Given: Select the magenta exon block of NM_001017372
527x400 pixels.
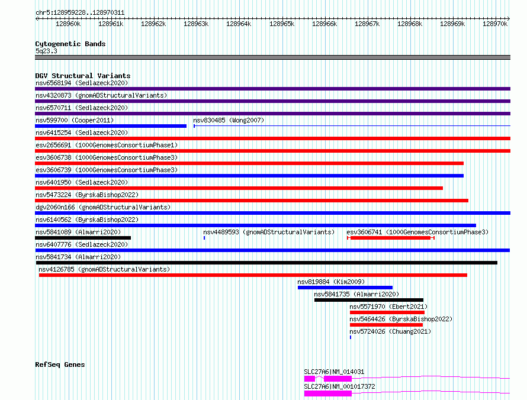Looking at the screenshot, I should (327, 393).
